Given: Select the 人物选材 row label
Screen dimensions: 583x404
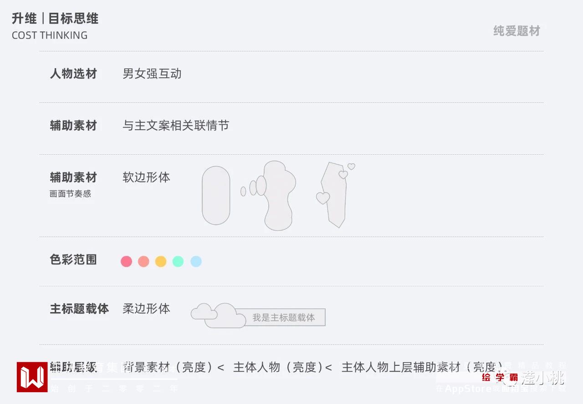Looking at the screenshot, I should point(73,74).
